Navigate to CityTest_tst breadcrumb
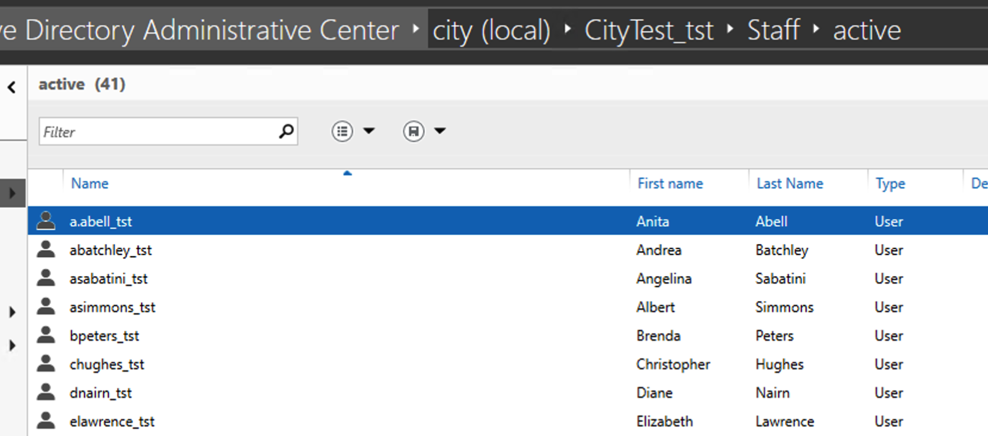Image resolution: width=988 pixels, height=436 pixels. [x=649, y=30]
